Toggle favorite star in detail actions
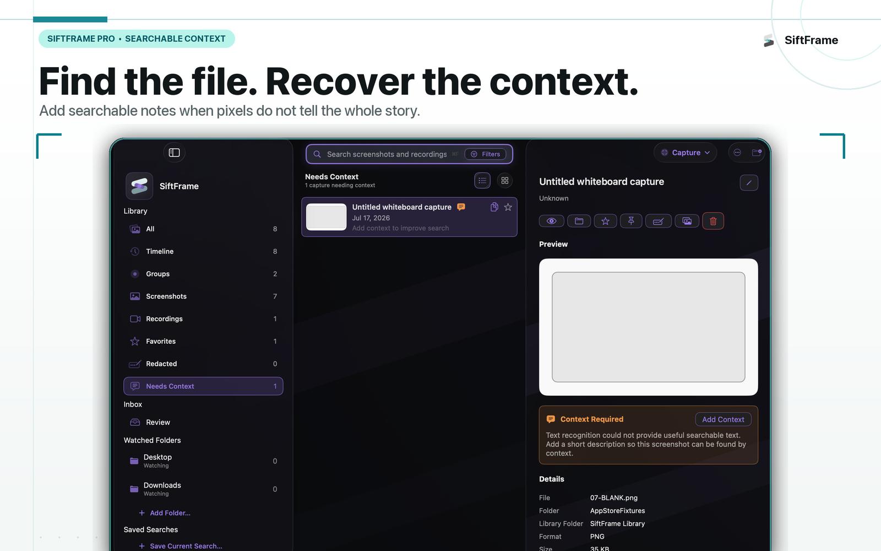Image resolution: width=881 pixels, height=551 pixels. (x=605, y=221)
